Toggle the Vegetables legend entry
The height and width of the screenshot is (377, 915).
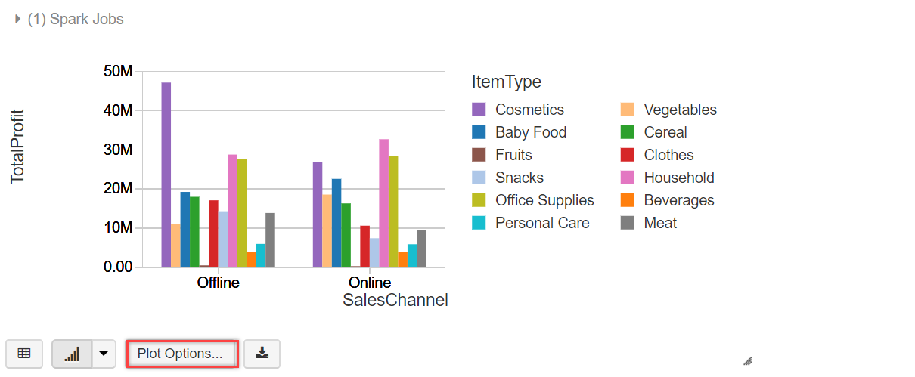(680, 110)
